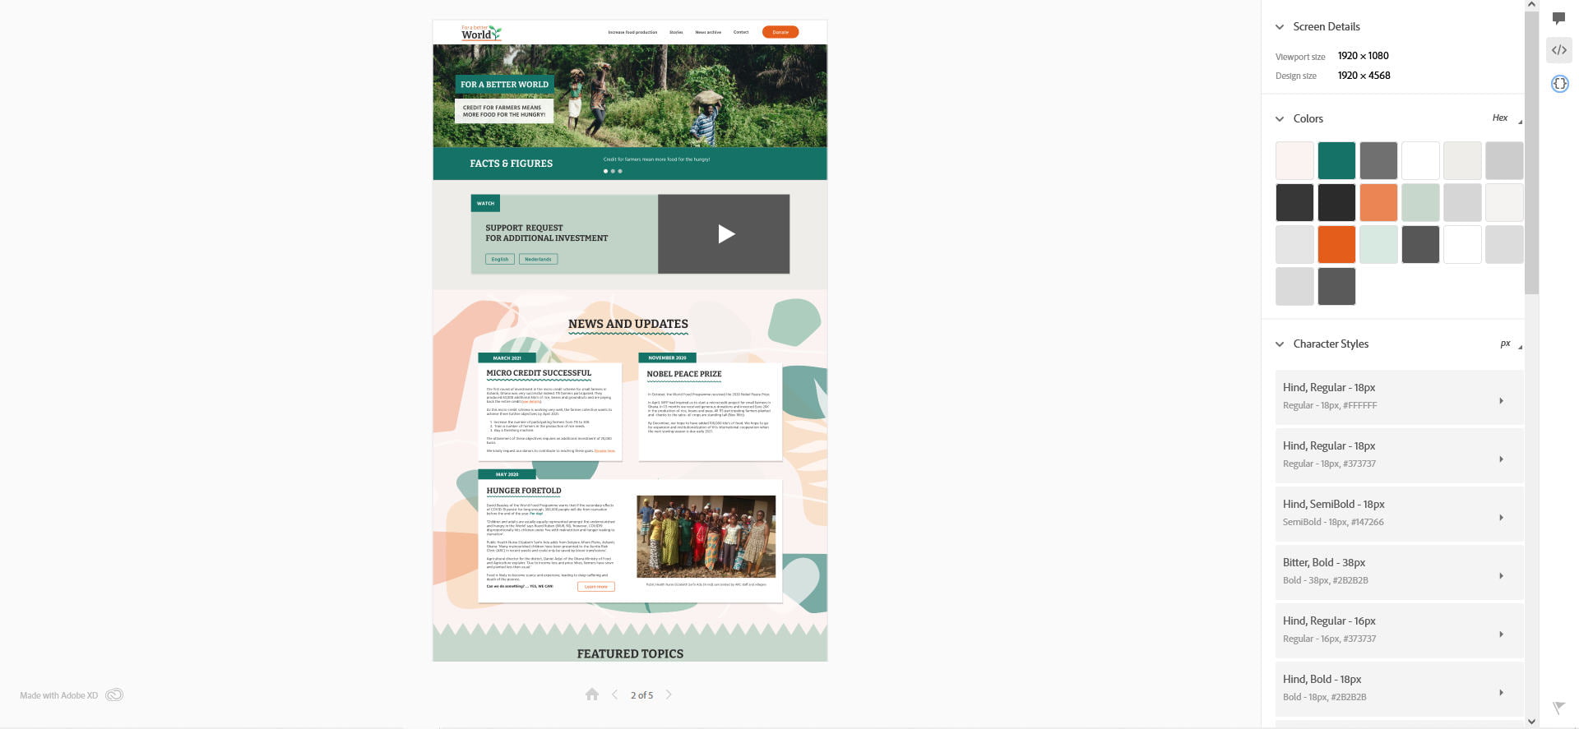
Task: Open the variables curly braces icon
Action: [x=1559, y=84]
